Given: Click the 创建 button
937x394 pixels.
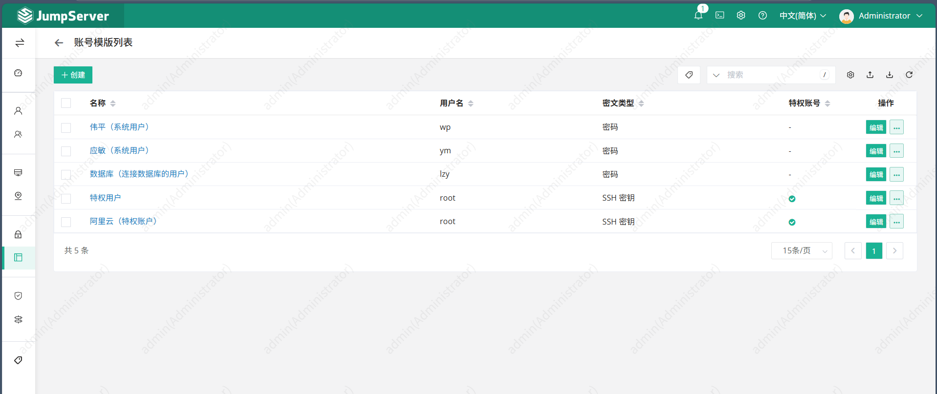Looking at the screenshot, I should pos(73,75).
